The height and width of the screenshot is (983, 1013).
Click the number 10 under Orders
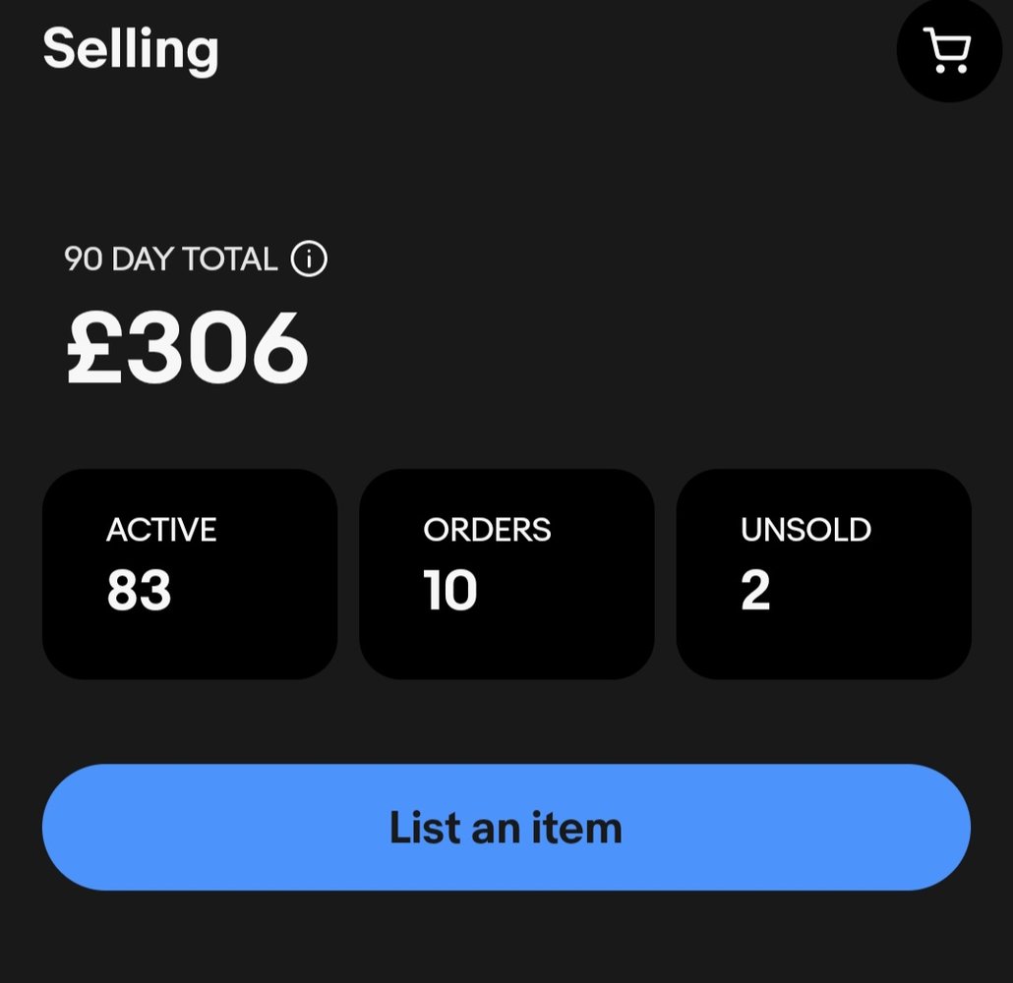point(450,590)
